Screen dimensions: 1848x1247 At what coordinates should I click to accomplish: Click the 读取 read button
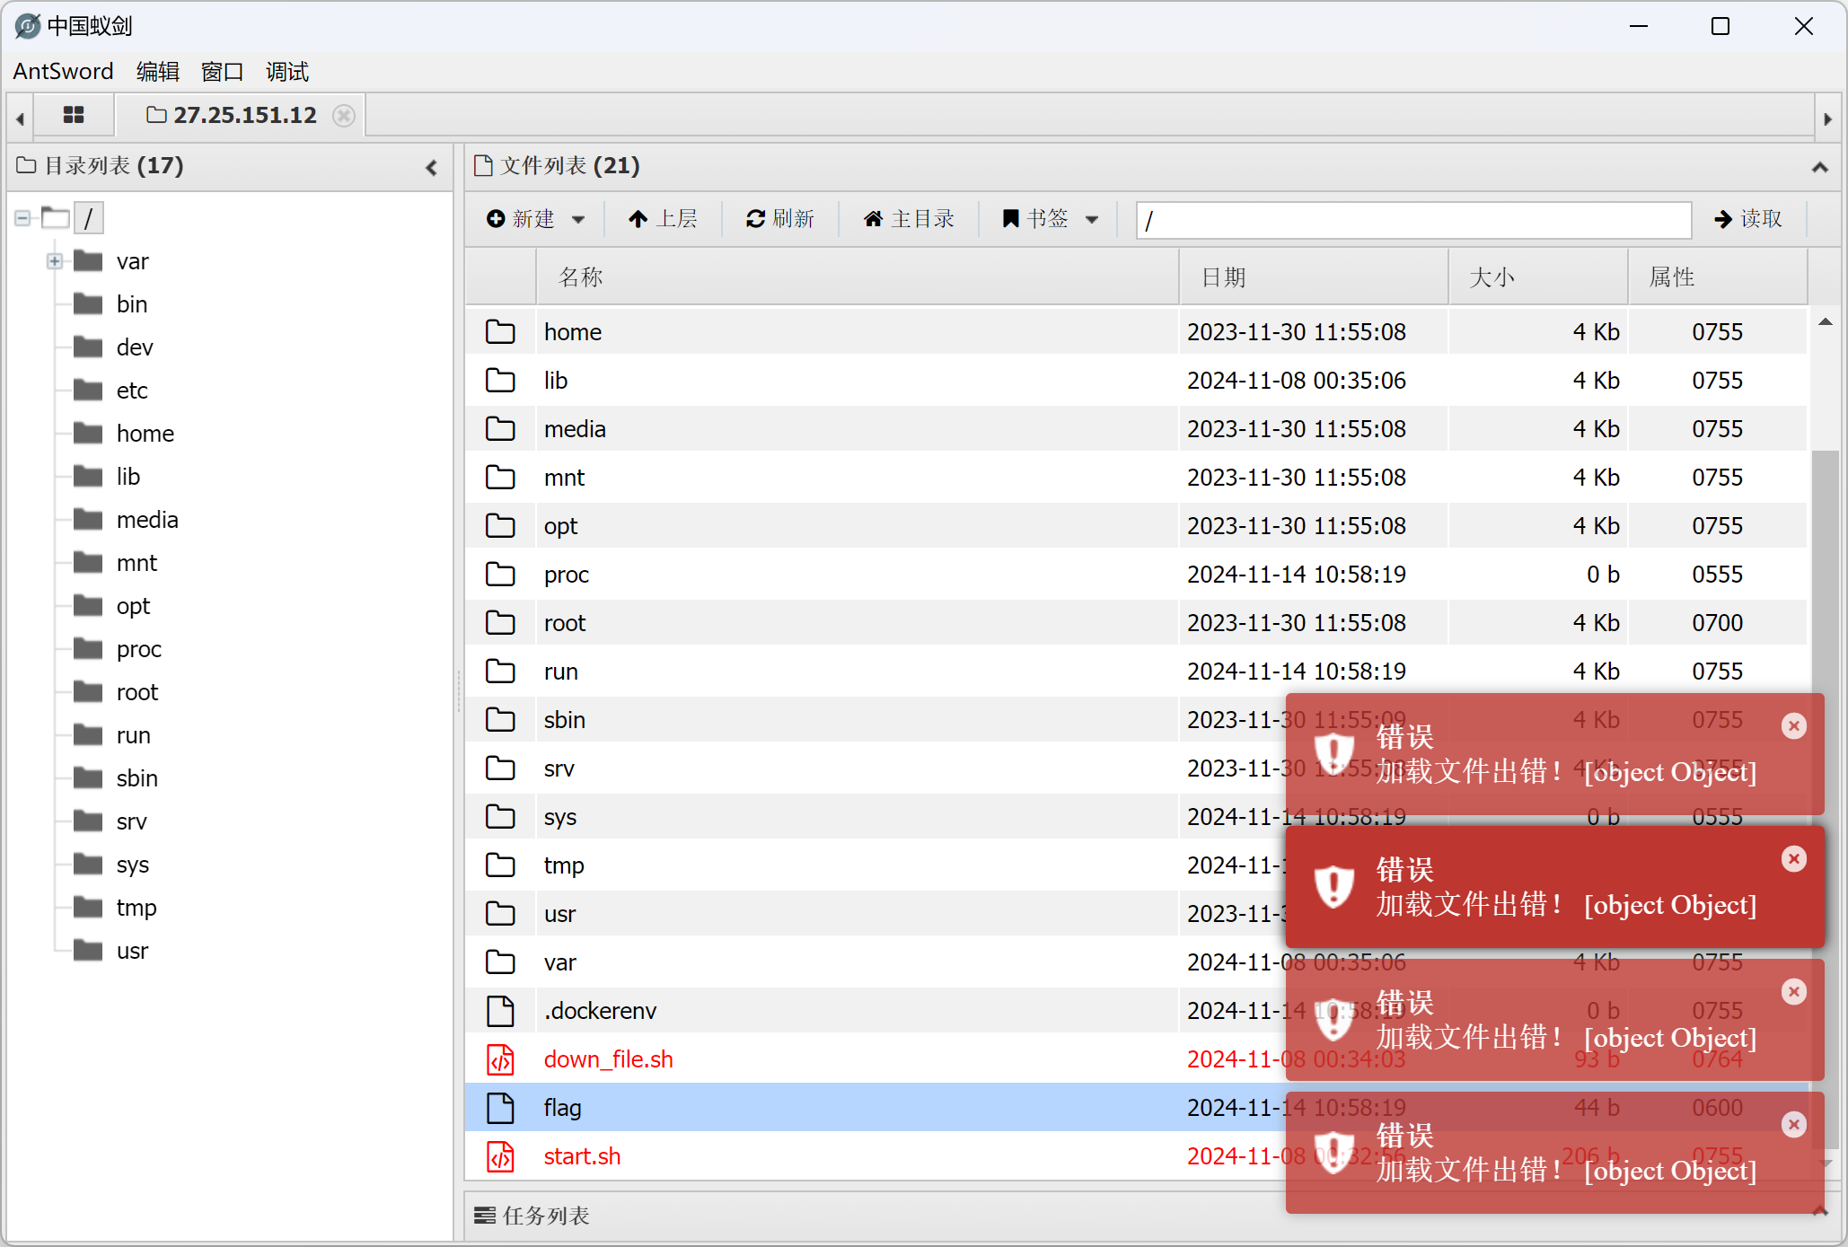[1747, 219]
